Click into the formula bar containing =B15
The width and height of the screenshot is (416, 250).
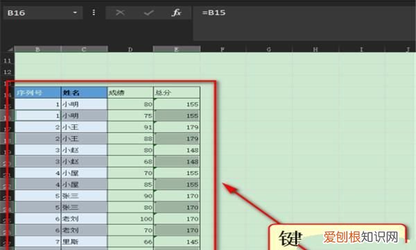point(304,24)
